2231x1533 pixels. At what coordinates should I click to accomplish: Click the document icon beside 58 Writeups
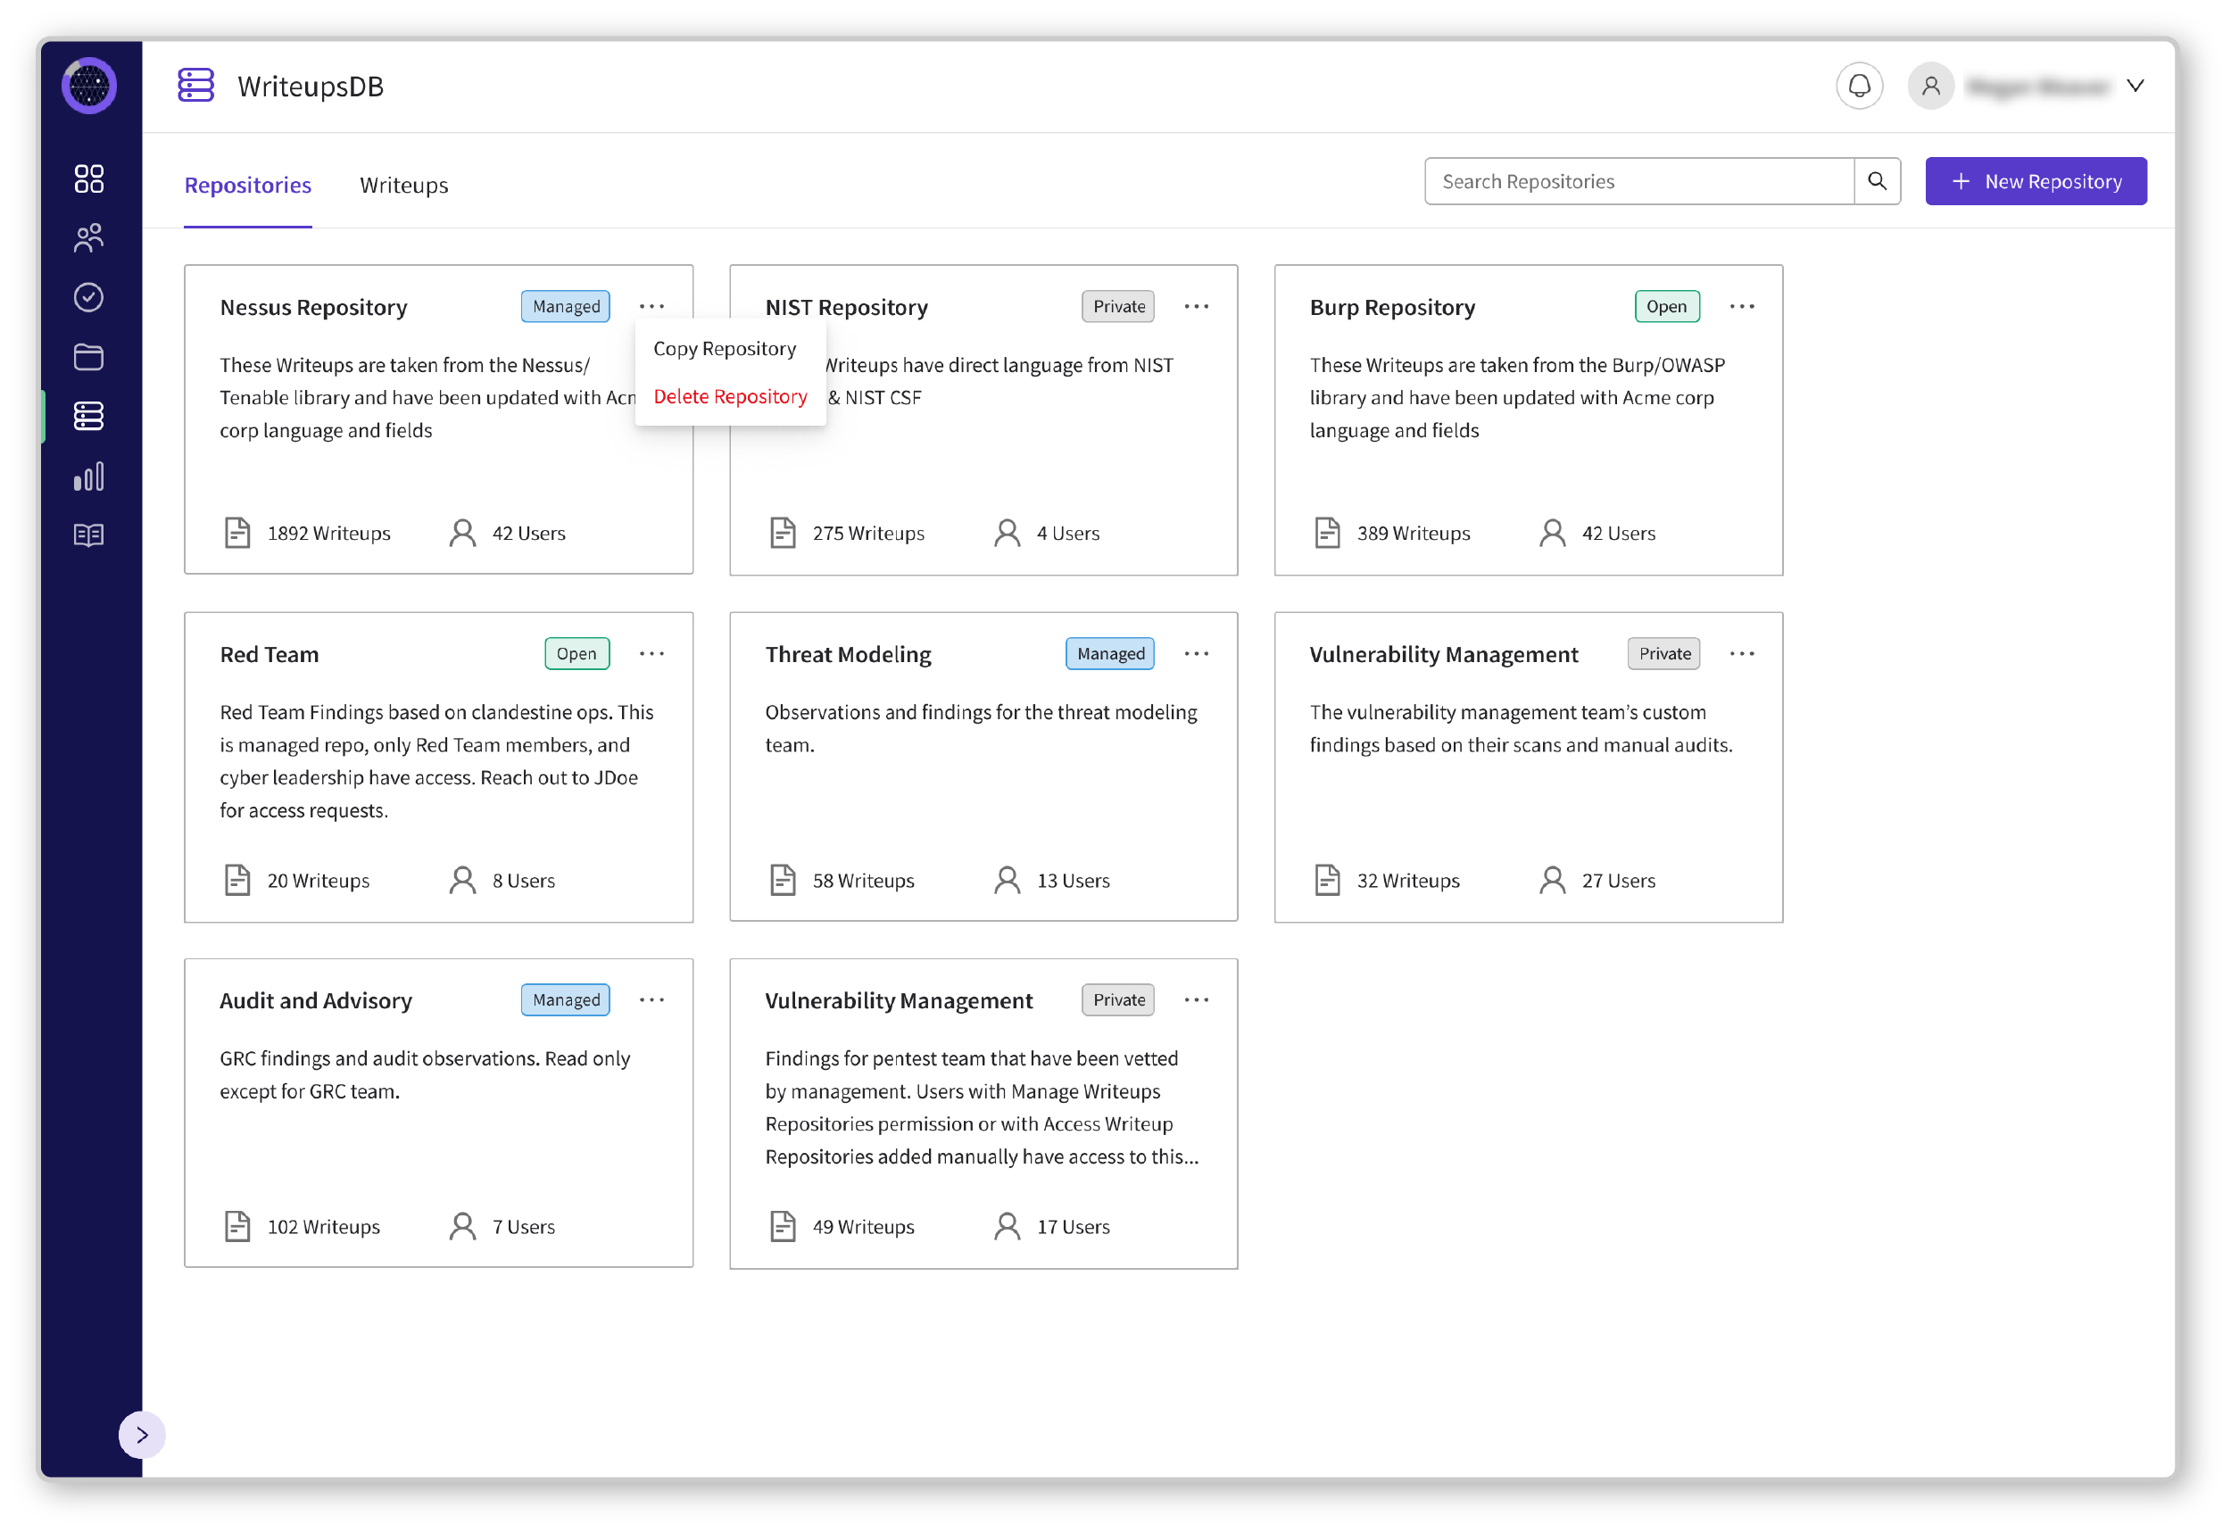point(784,881)
